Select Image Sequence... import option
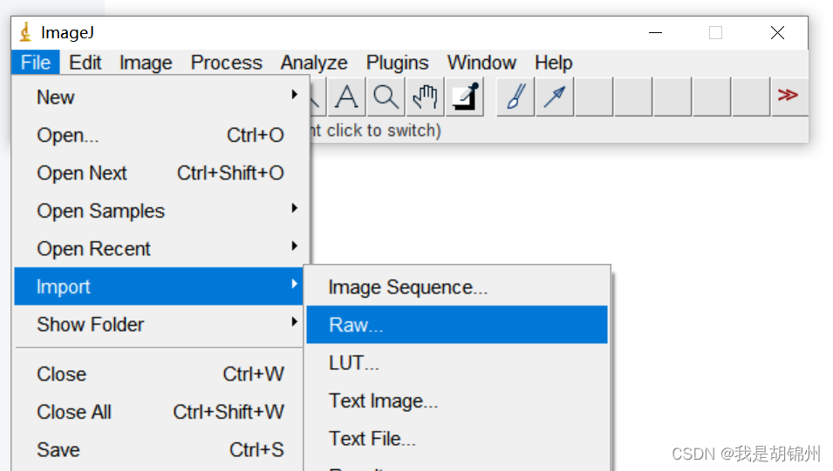This screenshot has width=833, height=471. pos(457,287)
